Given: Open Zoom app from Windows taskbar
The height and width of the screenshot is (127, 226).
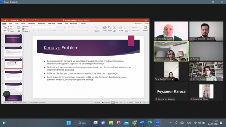Looking at the screenshot, I should [x=157, y=123].
